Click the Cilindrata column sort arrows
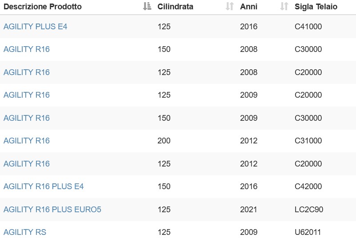356x238 pixels. [x=229, y=6]
